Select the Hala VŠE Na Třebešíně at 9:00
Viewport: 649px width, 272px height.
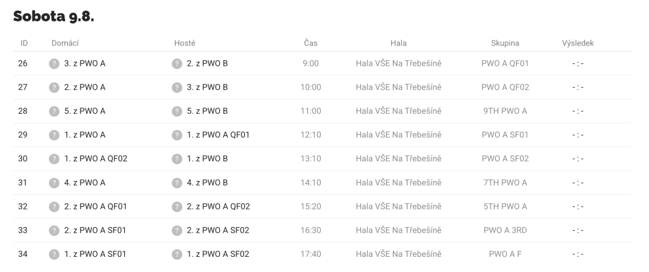[399, 63]
